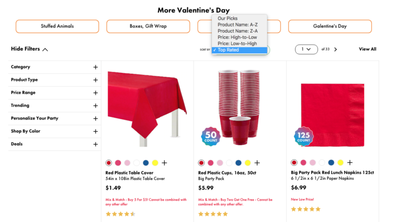
Task: Choose yellow swatch for Lunch Napkins
Action: [x=340, y=163]
